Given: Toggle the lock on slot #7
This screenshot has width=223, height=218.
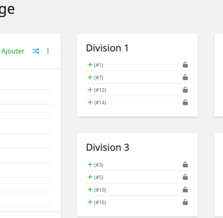Looking at the screenshot, I should click(185, 77).
